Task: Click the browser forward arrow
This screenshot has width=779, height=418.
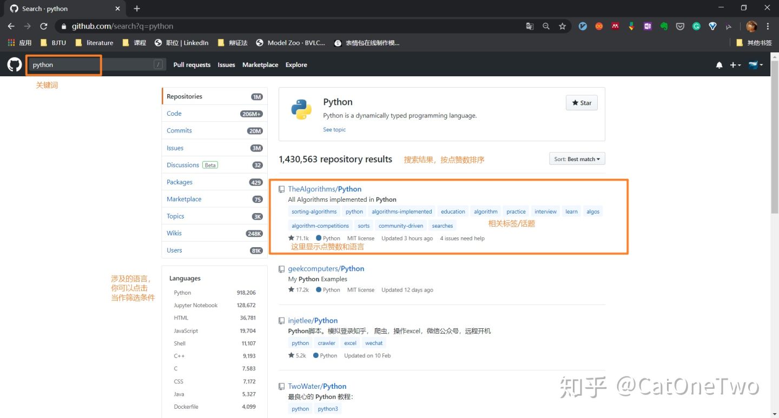Action: click(28, 26)
